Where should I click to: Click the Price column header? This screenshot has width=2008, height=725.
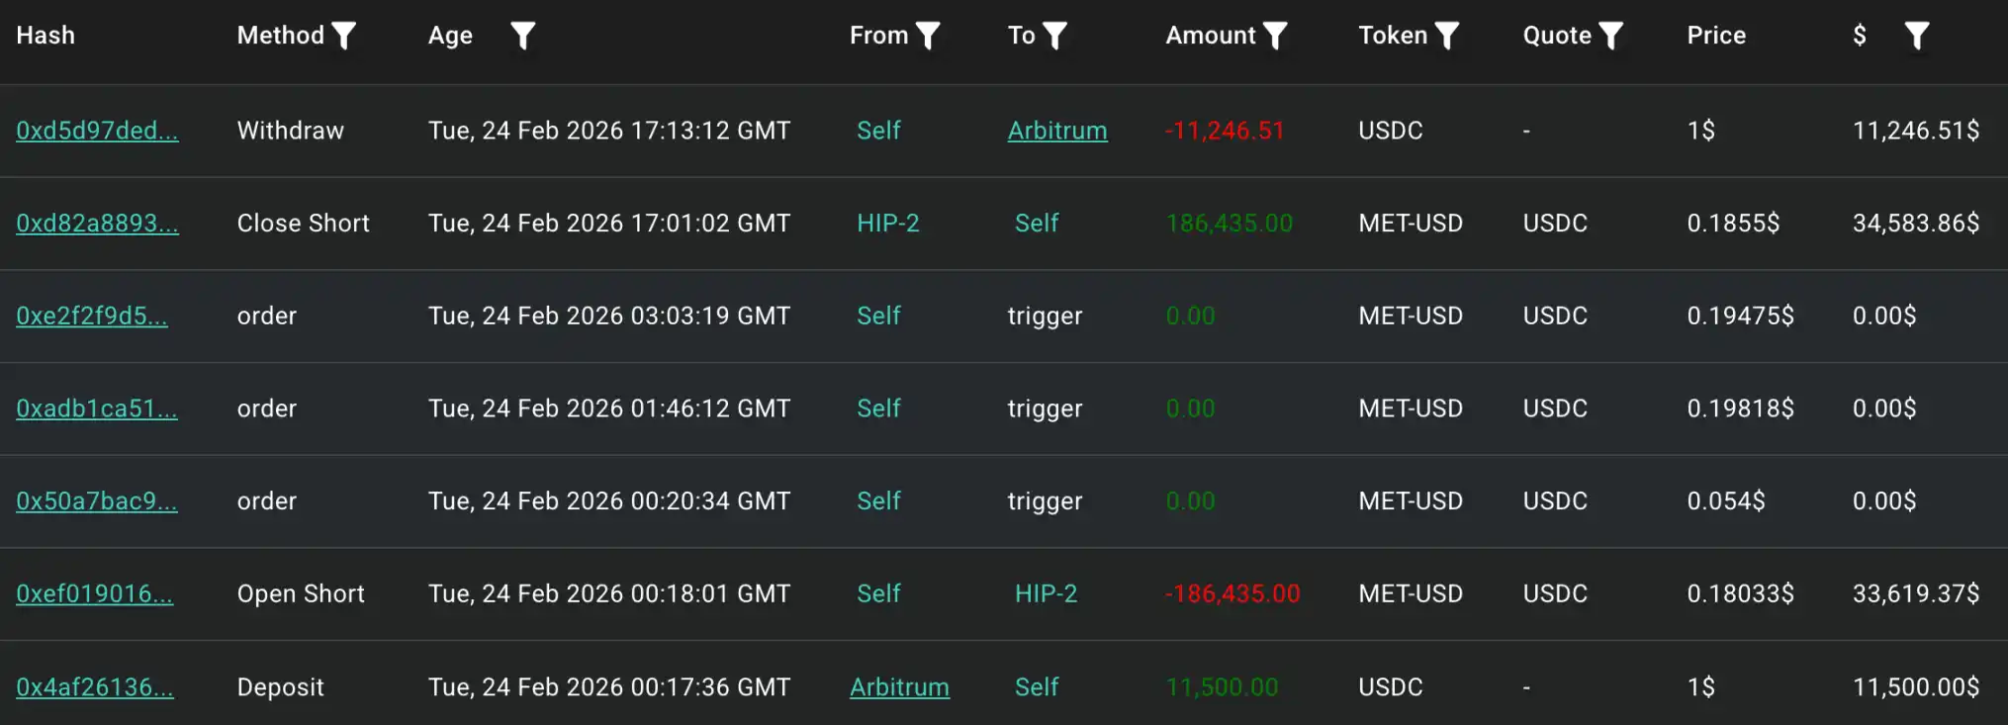[1715, 35]
